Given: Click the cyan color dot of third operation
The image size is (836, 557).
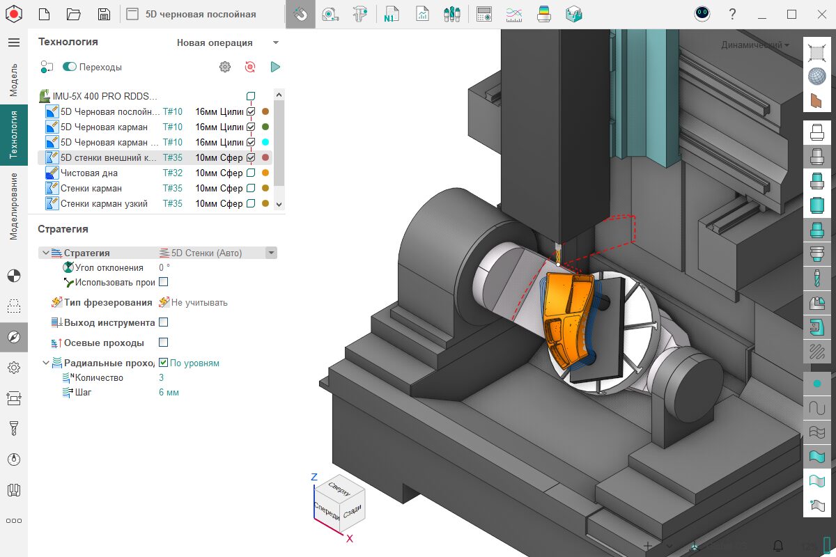Looking at the screenshot, I should 265,142.
